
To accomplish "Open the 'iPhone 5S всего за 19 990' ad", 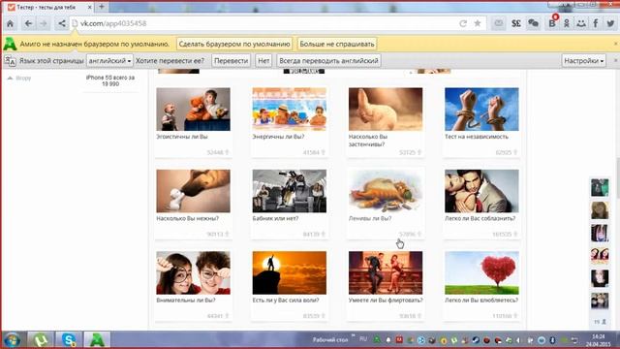I will pyautogui.click(x=110, y=80).
